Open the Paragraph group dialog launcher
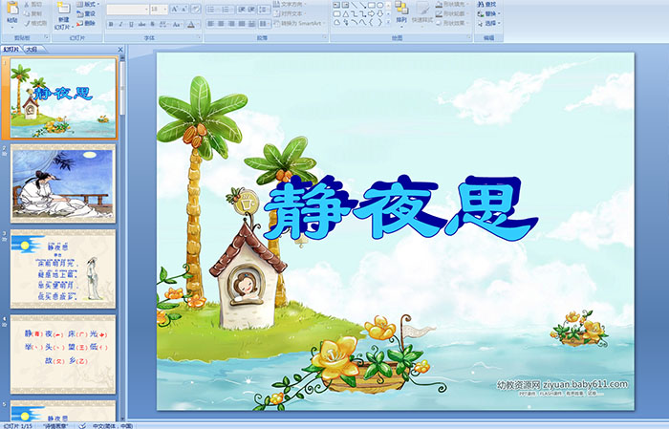Viewport: 669px width, 429px height. (325, 37)
